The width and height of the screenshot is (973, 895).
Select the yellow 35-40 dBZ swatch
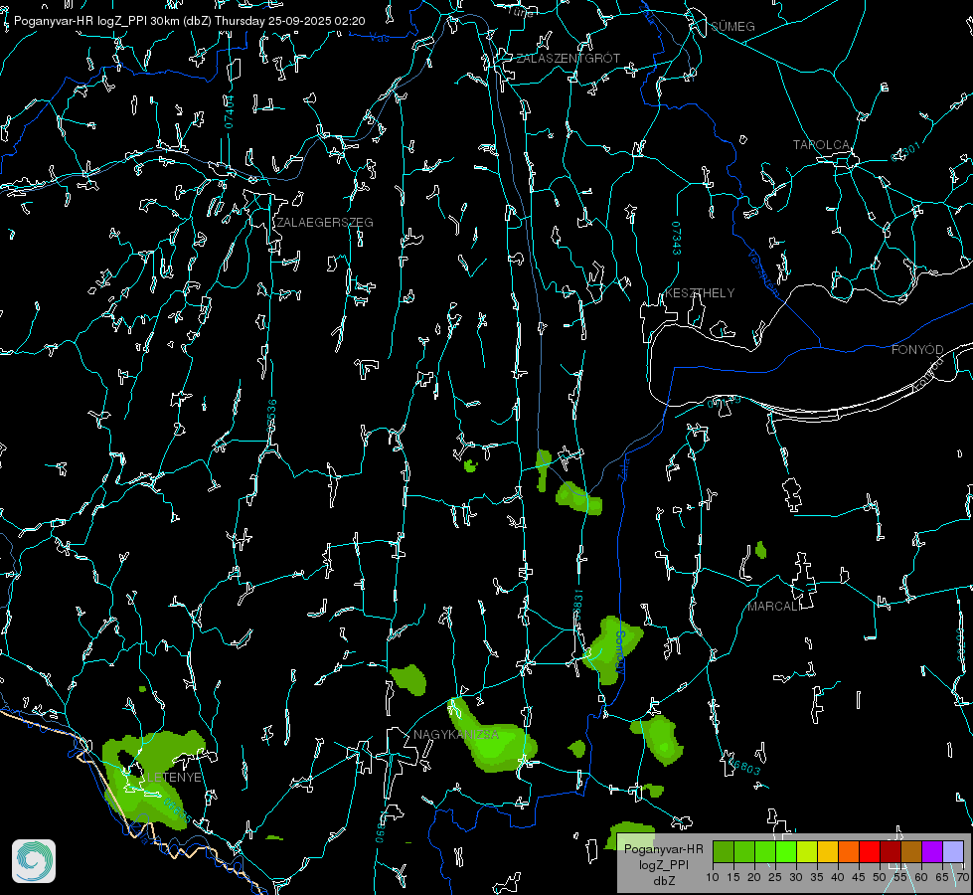tap(828, 851)
